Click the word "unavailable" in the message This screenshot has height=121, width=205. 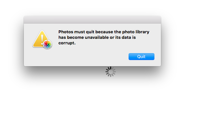pyautogui.click(x=97, y=38)
